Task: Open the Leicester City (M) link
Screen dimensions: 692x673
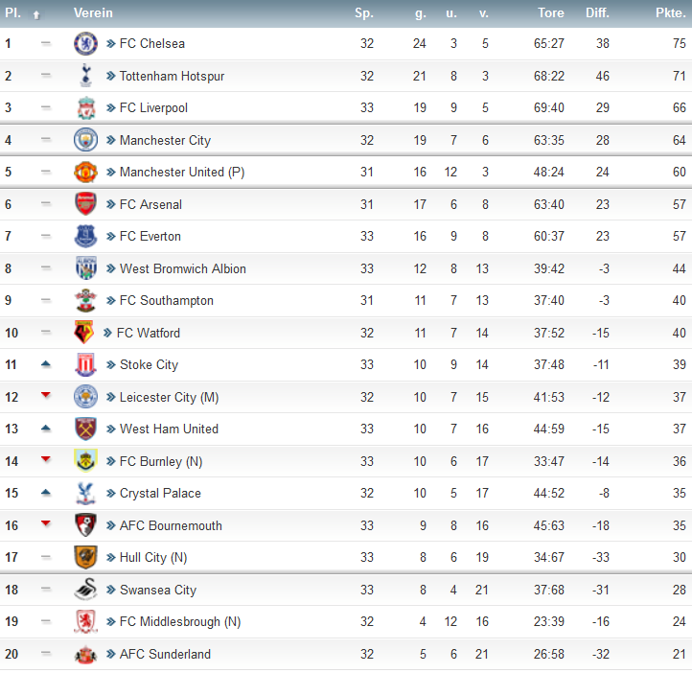Action: (169, 397)
